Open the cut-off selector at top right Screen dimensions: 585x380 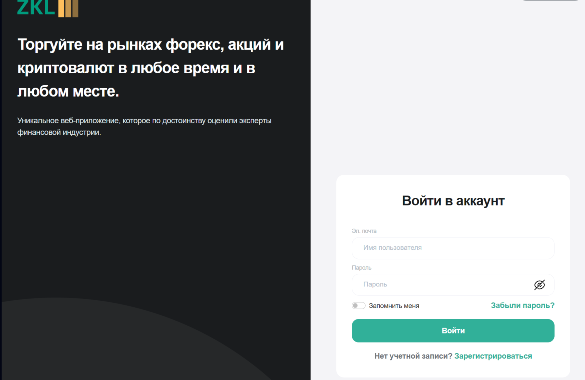coord(550,0)
